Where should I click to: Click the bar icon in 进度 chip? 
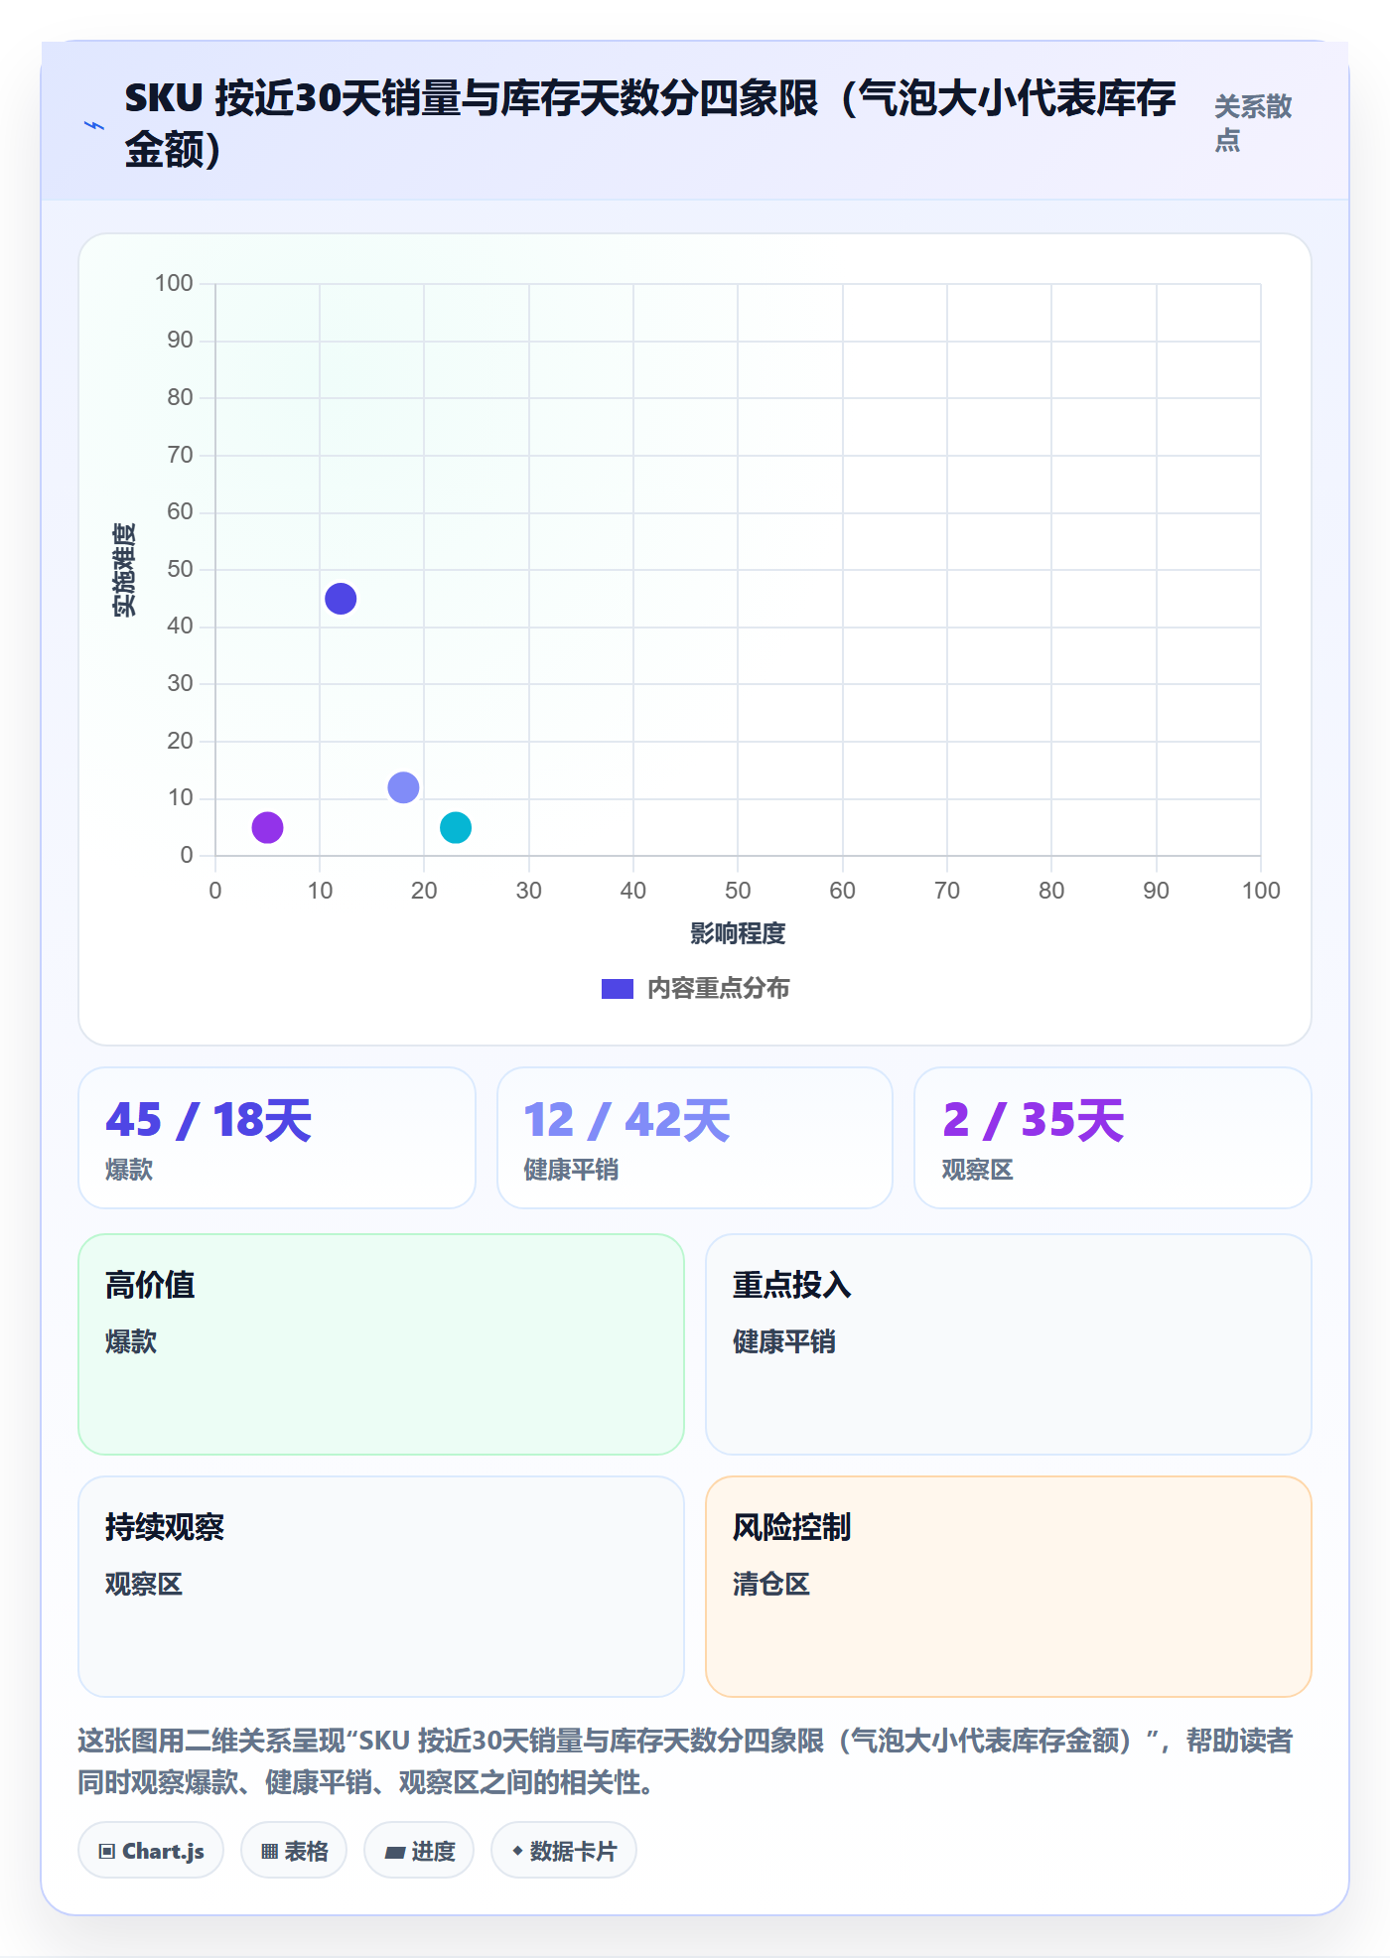tap(395, 1853)
